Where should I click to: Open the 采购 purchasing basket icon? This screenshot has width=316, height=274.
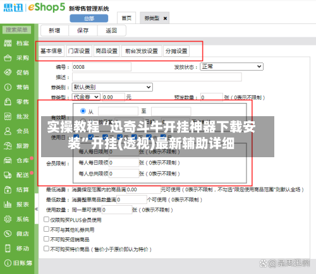click(8, 58)
